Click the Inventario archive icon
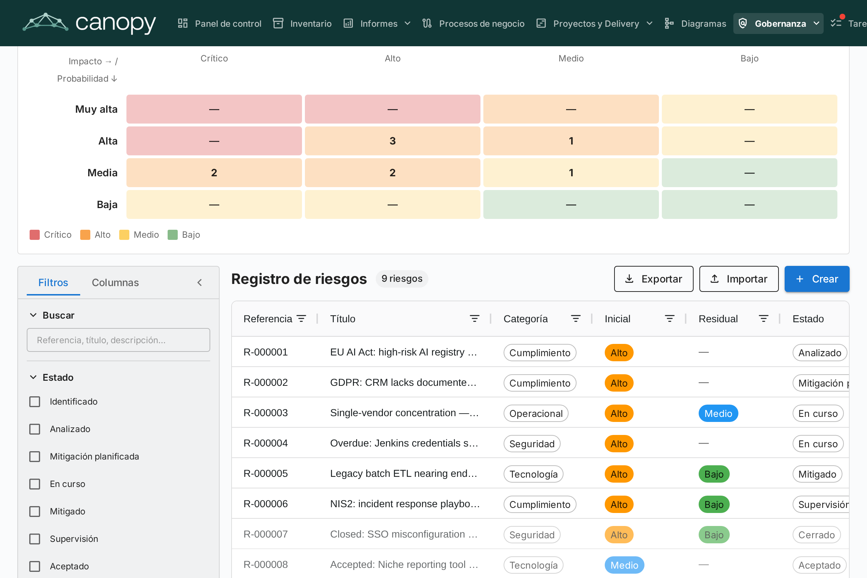 tap(278, 23)
